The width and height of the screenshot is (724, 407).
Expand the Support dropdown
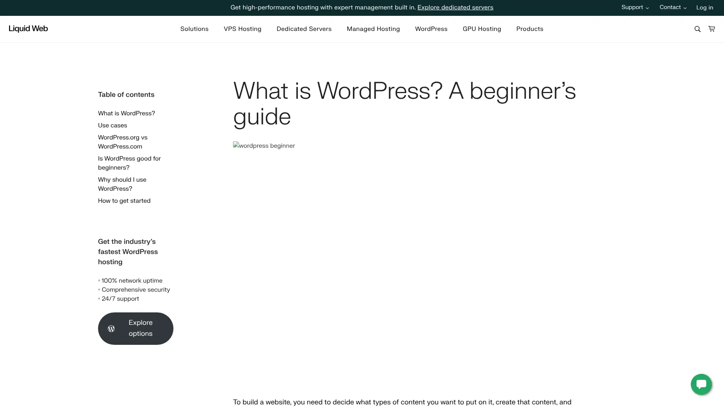[635, 8]
